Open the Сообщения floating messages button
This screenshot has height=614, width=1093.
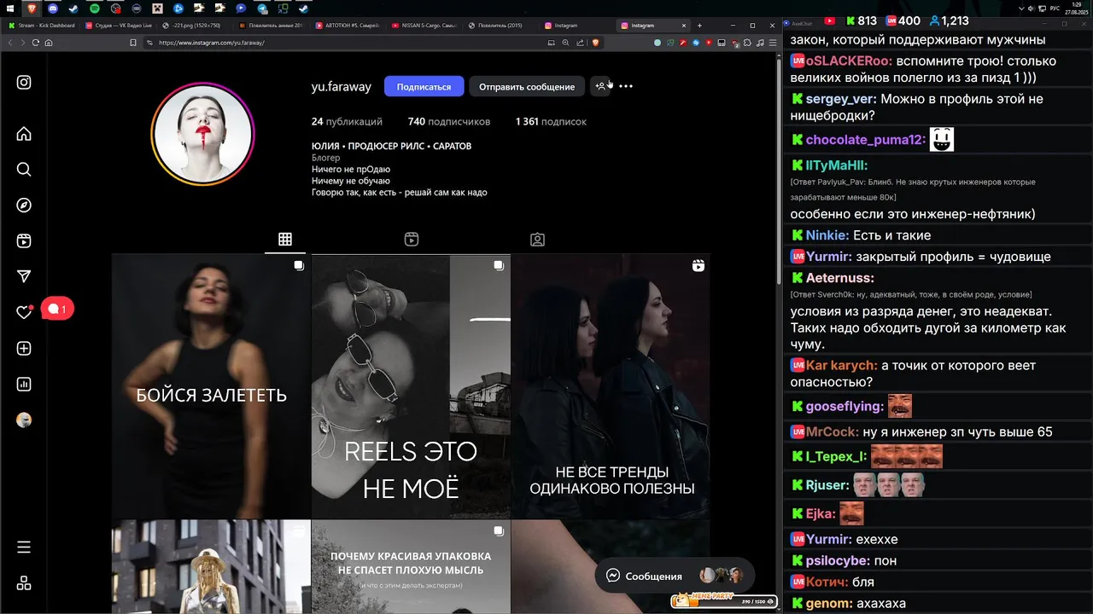pos(675,576)
